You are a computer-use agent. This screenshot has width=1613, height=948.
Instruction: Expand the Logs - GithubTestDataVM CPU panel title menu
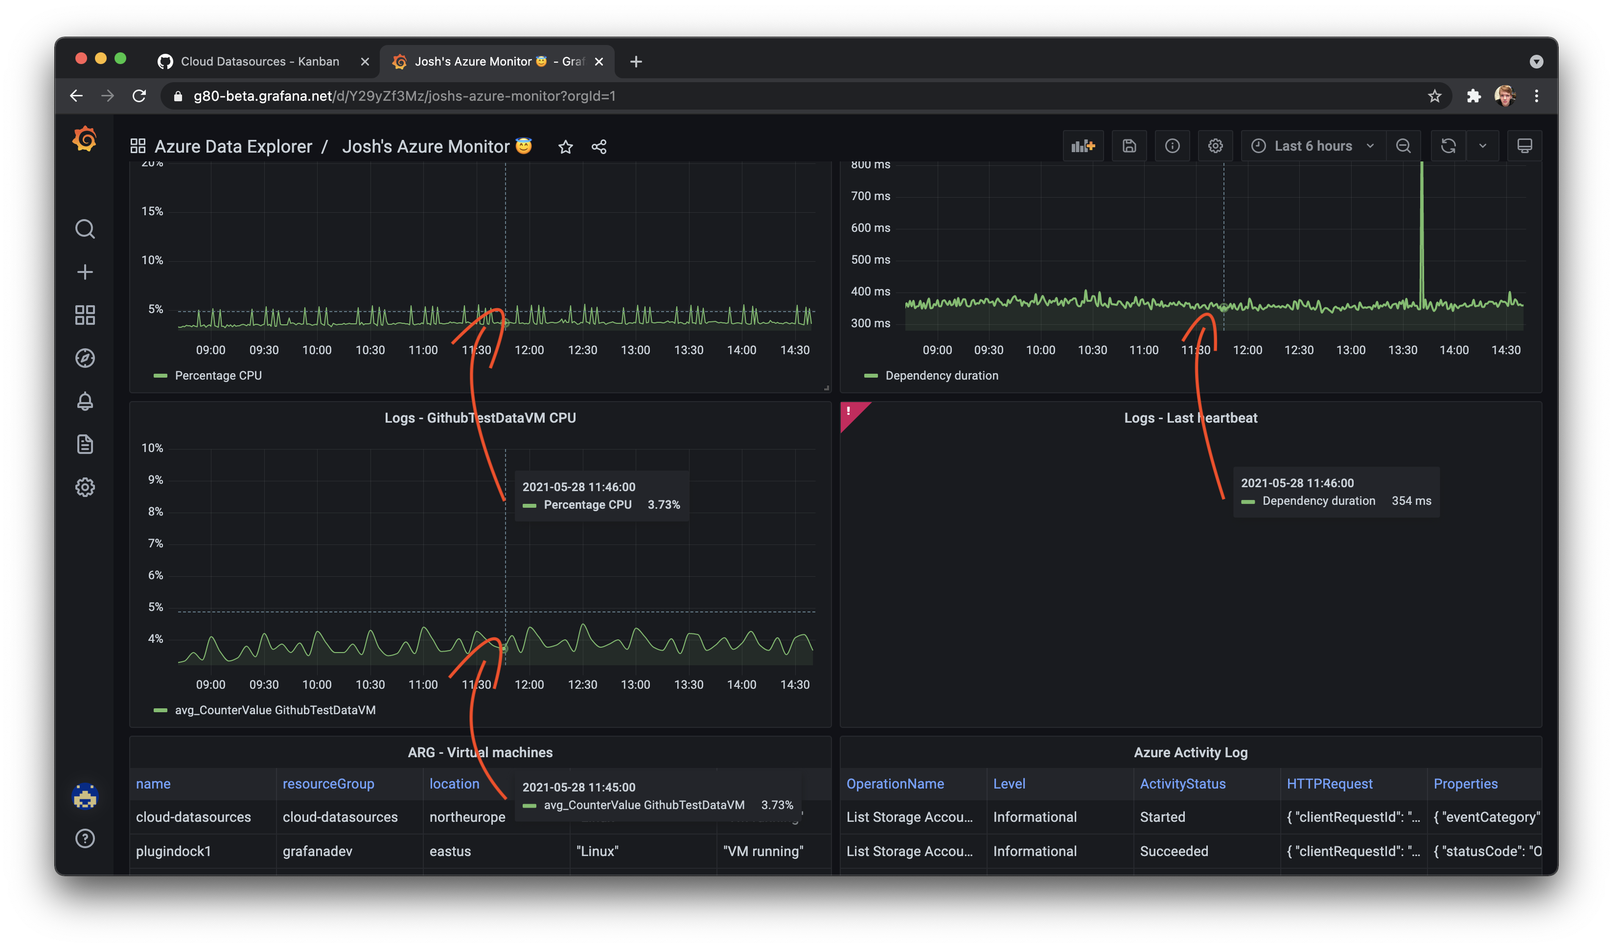[x=480, y=418]
